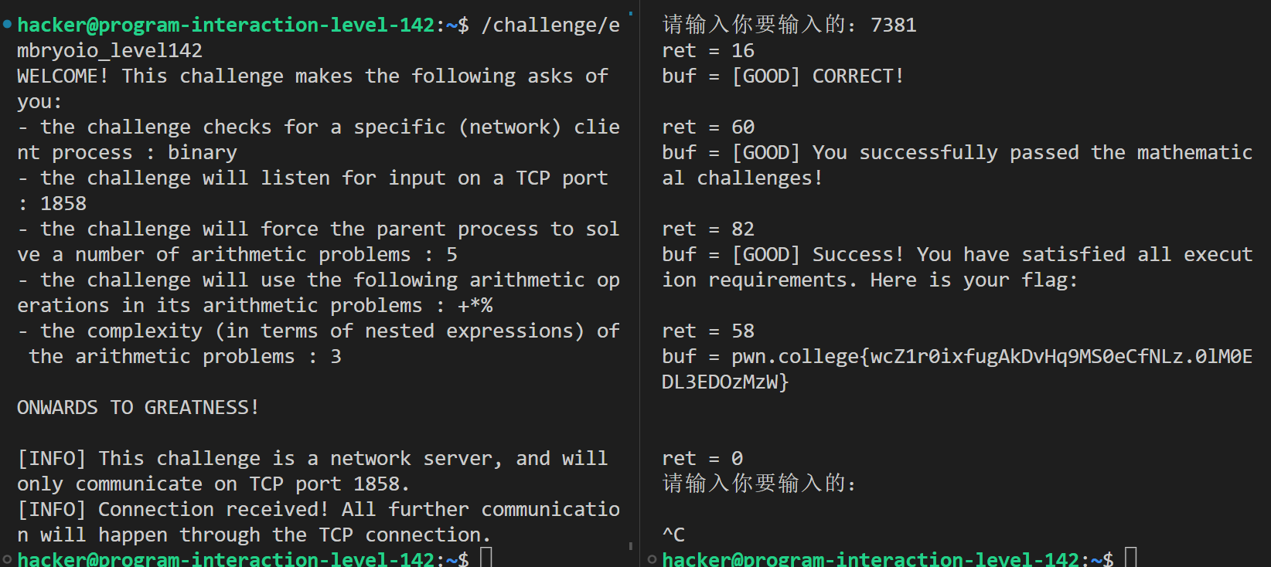Click the "ONWARDS TO GREATNESS!" line
Image resolution: width=1271 pixels, height=567 pixels.
[138, 408]
